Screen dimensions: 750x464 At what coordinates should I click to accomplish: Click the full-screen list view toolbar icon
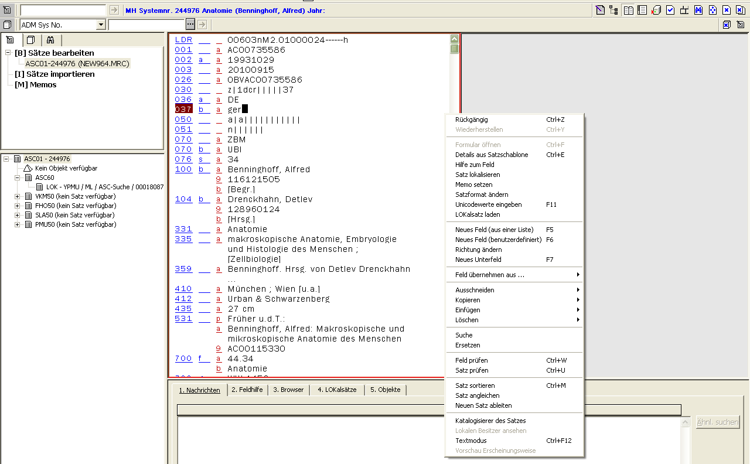pos(642,10)
